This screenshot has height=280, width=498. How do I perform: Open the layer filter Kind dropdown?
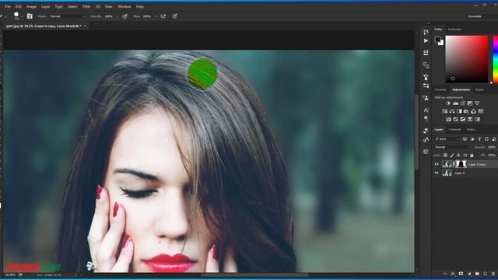pyautogui.click(x=447, y=139)
